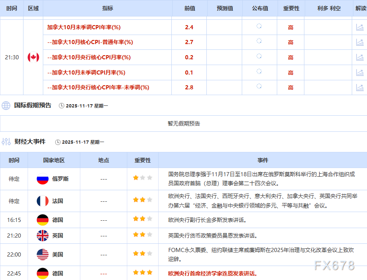This screenshot has height=280, width=367.
Task: Click the pending 公布值 loading circle for CPI年率
Action: click(259, 27)
